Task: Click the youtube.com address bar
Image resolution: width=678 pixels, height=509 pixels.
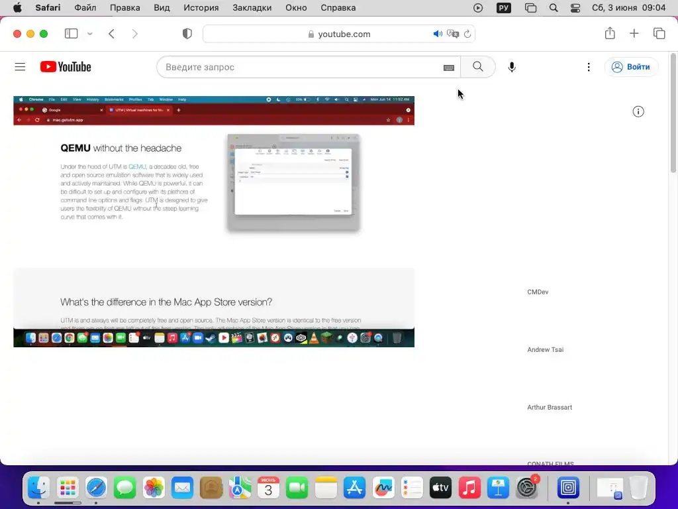Action: coord(339,34)
